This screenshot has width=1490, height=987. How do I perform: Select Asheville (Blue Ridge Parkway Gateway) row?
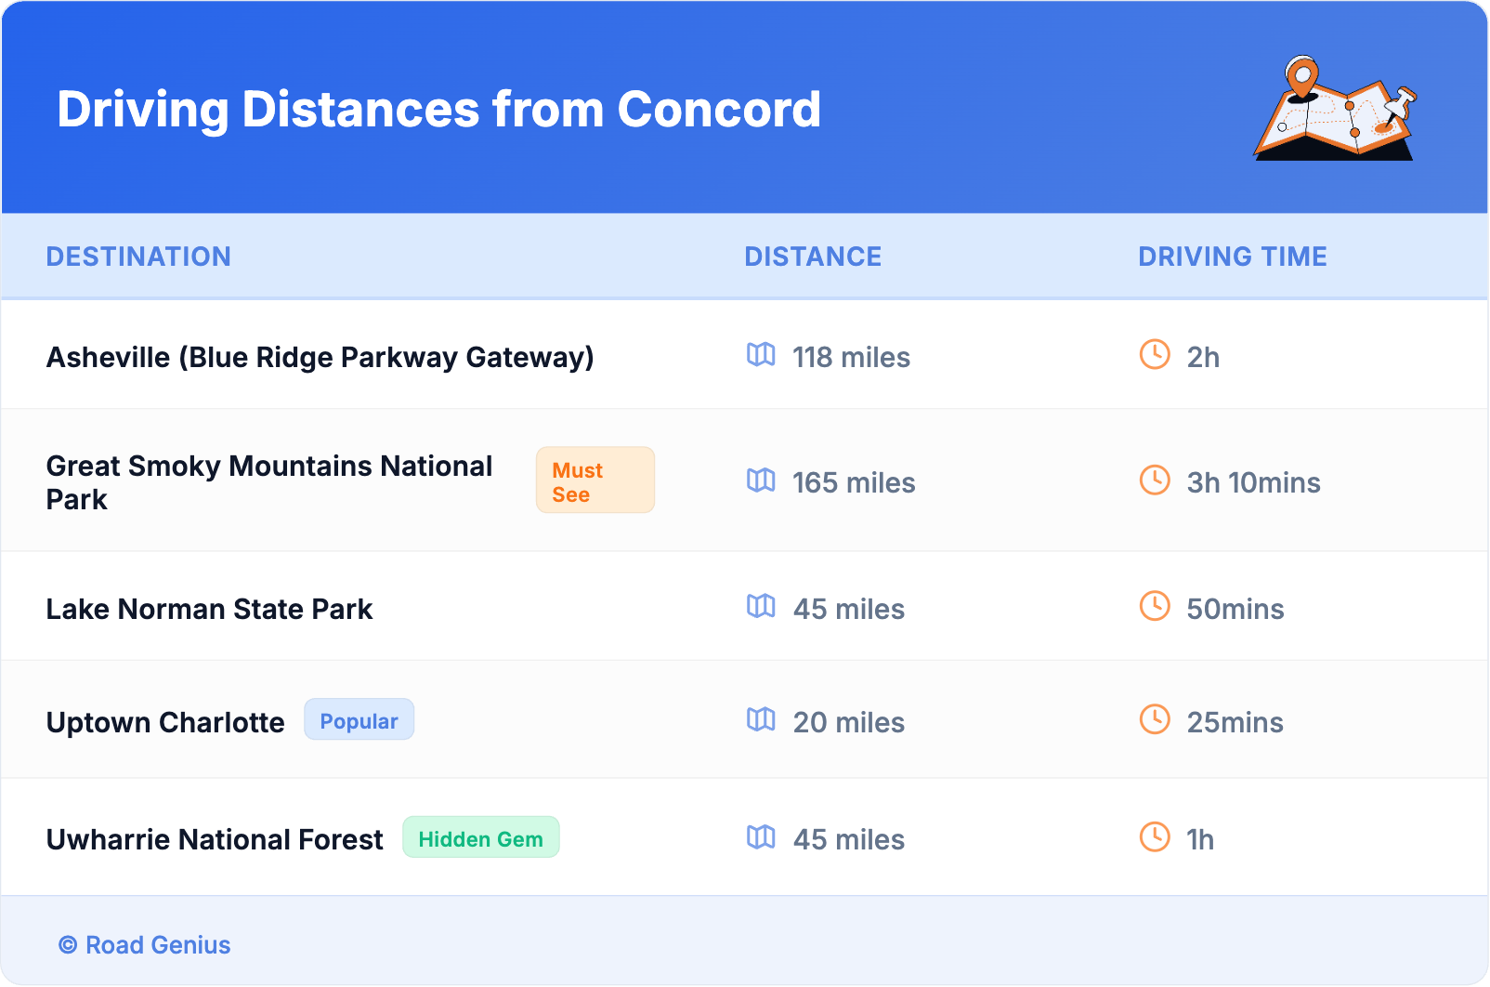click(x=320, y=358)
